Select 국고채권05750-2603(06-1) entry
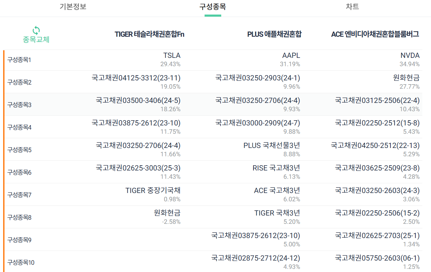 [377, 258]
